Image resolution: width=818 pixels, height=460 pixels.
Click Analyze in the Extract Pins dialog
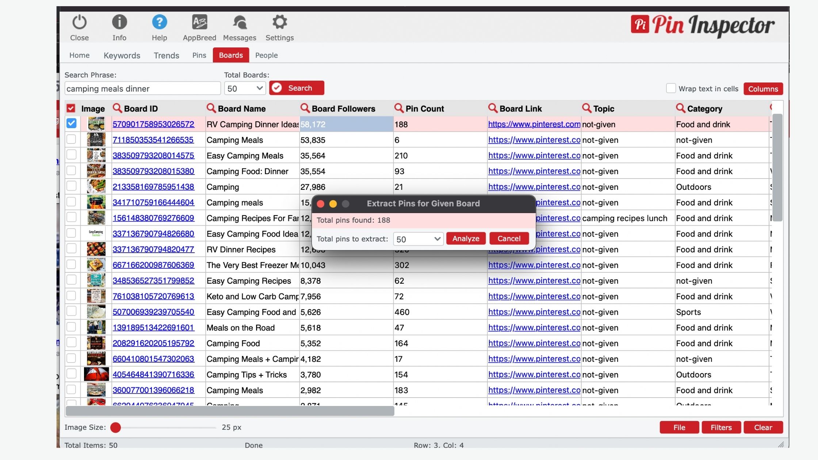point(466,238)
